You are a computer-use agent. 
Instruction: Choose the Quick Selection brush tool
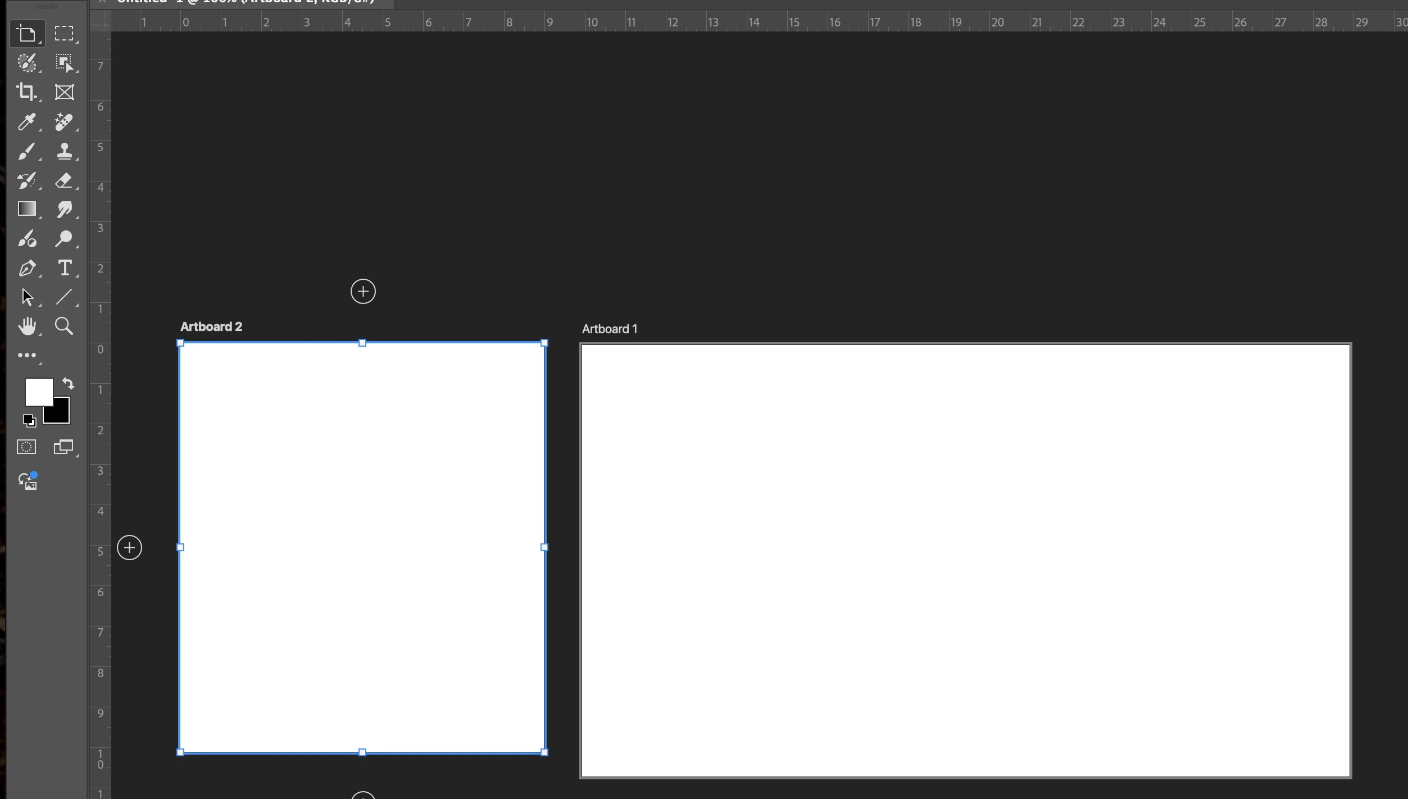(26, 63)
